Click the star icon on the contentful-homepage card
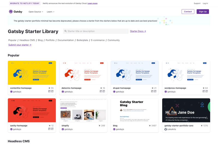The height and width of the screenshot is (145, 218). (49, 88)
